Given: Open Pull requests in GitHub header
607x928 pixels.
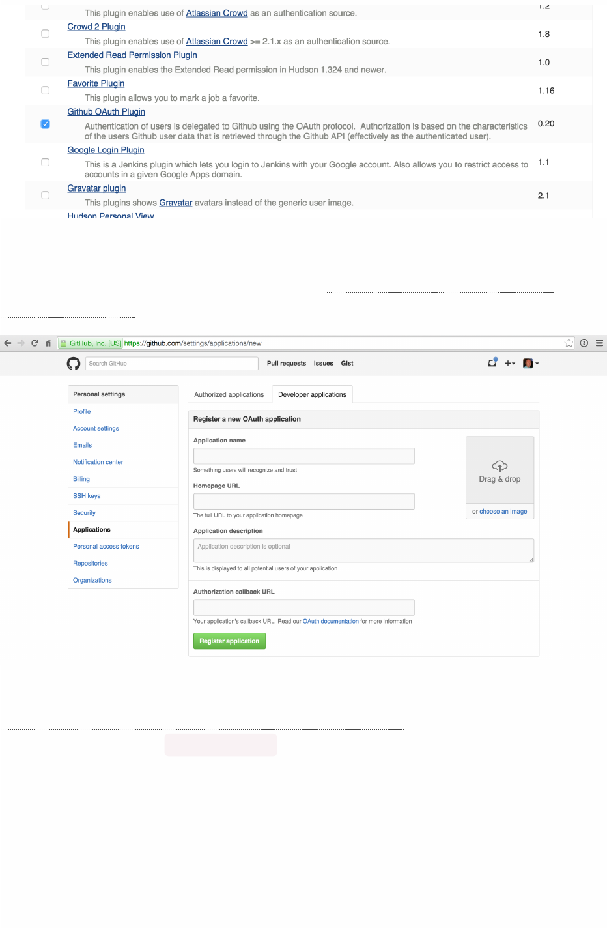Looking at the screenshot, I should click(287, 364).
